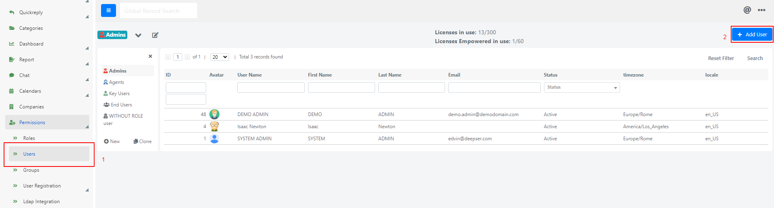Open the Status filter dropdown

[582, 87]
